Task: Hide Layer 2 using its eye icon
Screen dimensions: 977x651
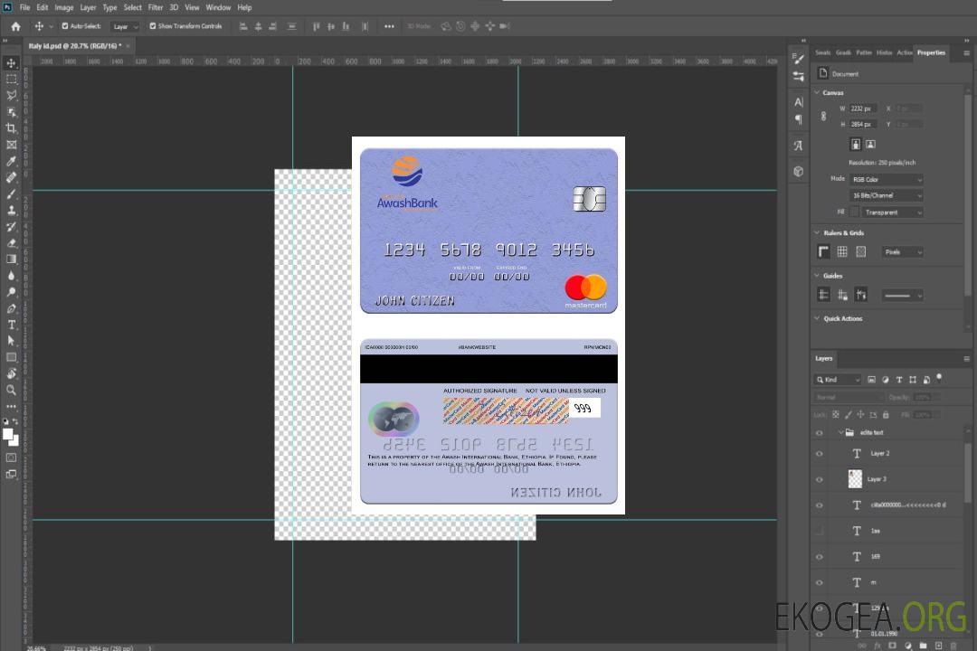Action: coord(820,454)
